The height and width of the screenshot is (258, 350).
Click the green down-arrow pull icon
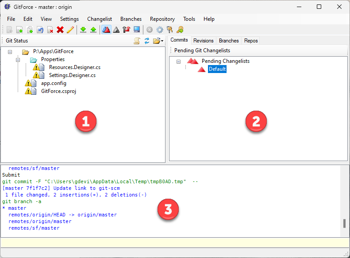pos(83,30)
